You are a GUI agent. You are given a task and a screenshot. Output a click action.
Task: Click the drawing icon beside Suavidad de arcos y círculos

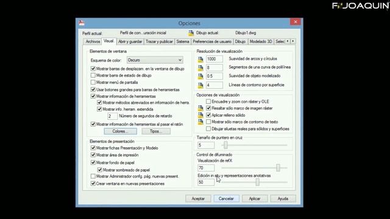[x=200, y=60]
